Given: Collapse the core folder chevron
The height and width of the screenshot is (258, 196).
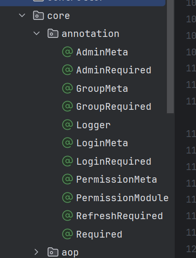Looking at the screenshot, I should point(22,16).
